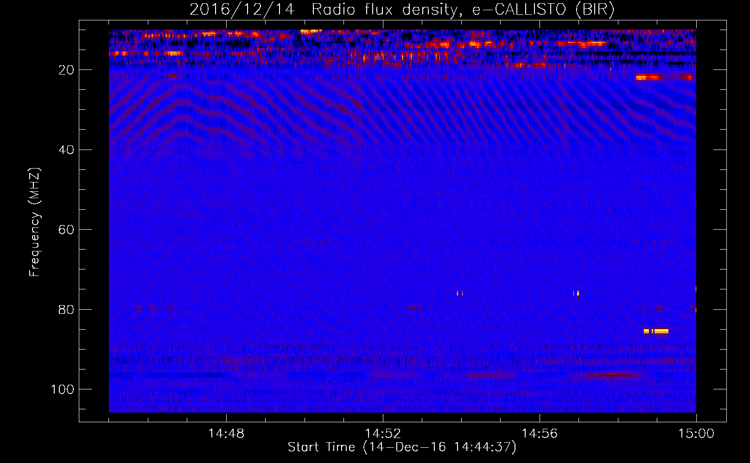Click the "Start Time (14-Dec-16 14:44:37)" axis label

(402, 447)
